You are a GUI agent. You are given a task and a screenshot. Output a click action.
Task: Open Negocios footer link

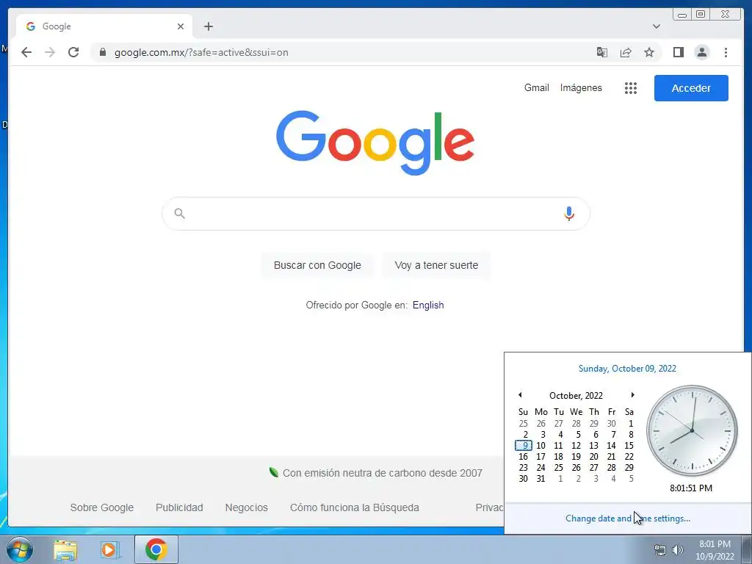(x=247, y=507)
